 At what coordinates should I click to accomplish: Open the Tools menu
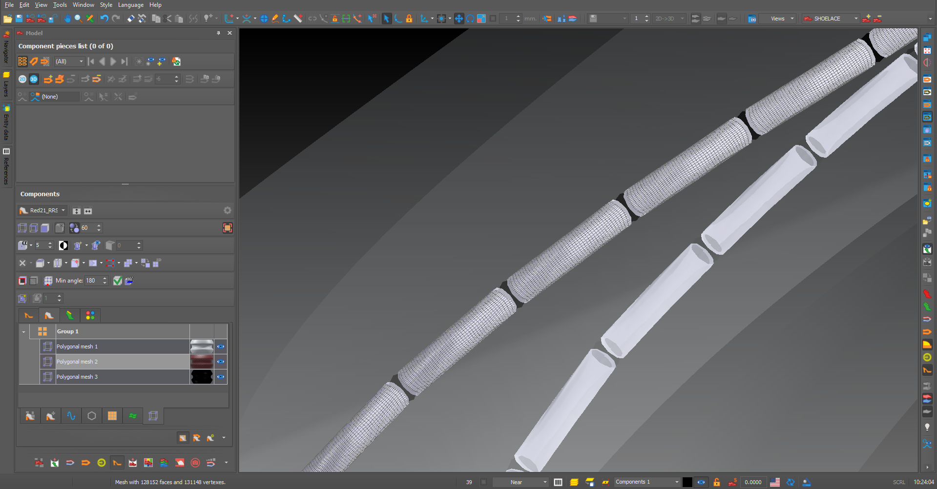[x=60, y=5]
